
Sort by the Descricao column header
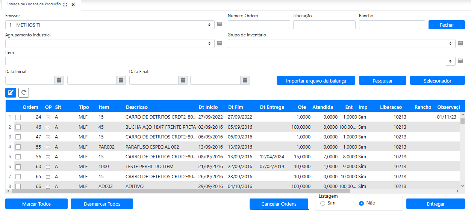tap(137, 107)
